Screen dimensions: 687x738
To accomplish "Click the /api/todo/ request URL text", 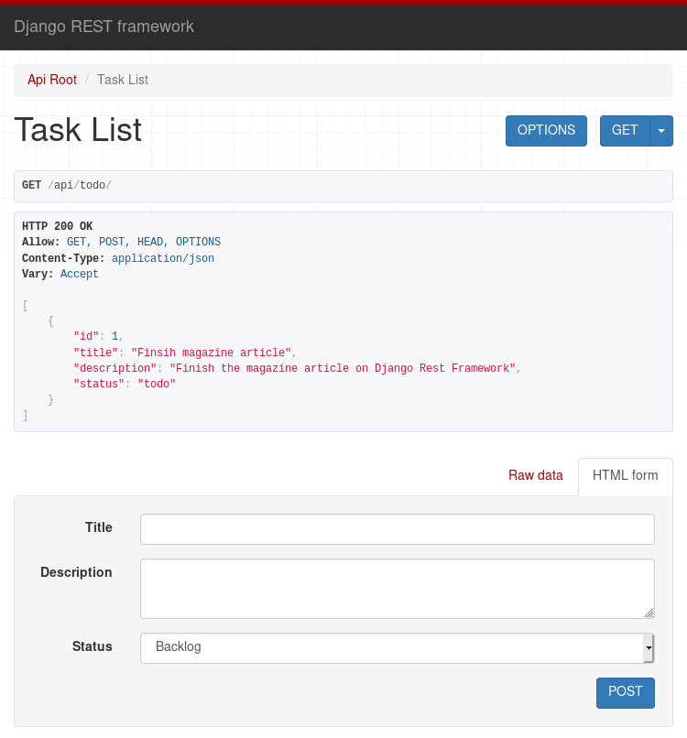I will click(x=80, y=186).
